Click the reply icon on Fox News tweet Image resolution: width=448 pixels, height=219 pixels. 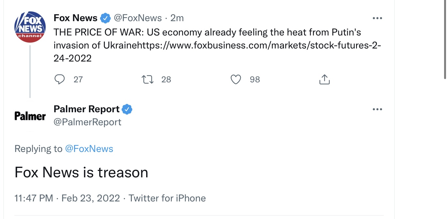click(x=59, y=79)
